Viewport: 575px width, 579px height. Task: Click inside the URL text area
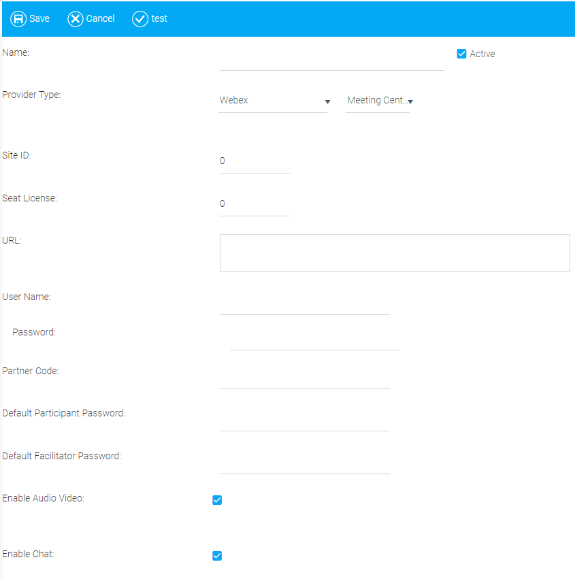click(x=395, y=253)
